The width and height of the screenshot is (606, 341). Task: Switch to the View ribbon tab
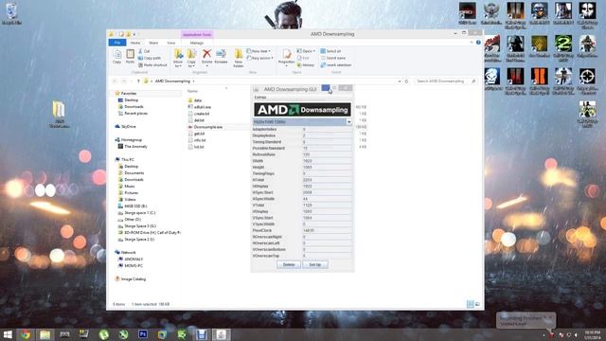click(171, 43)
